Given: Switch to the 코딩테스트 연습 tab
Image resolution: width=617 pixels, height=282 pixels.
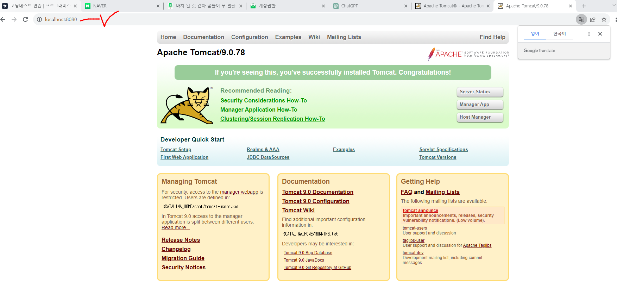Looking at the screenshot, I should coord(39,6).
